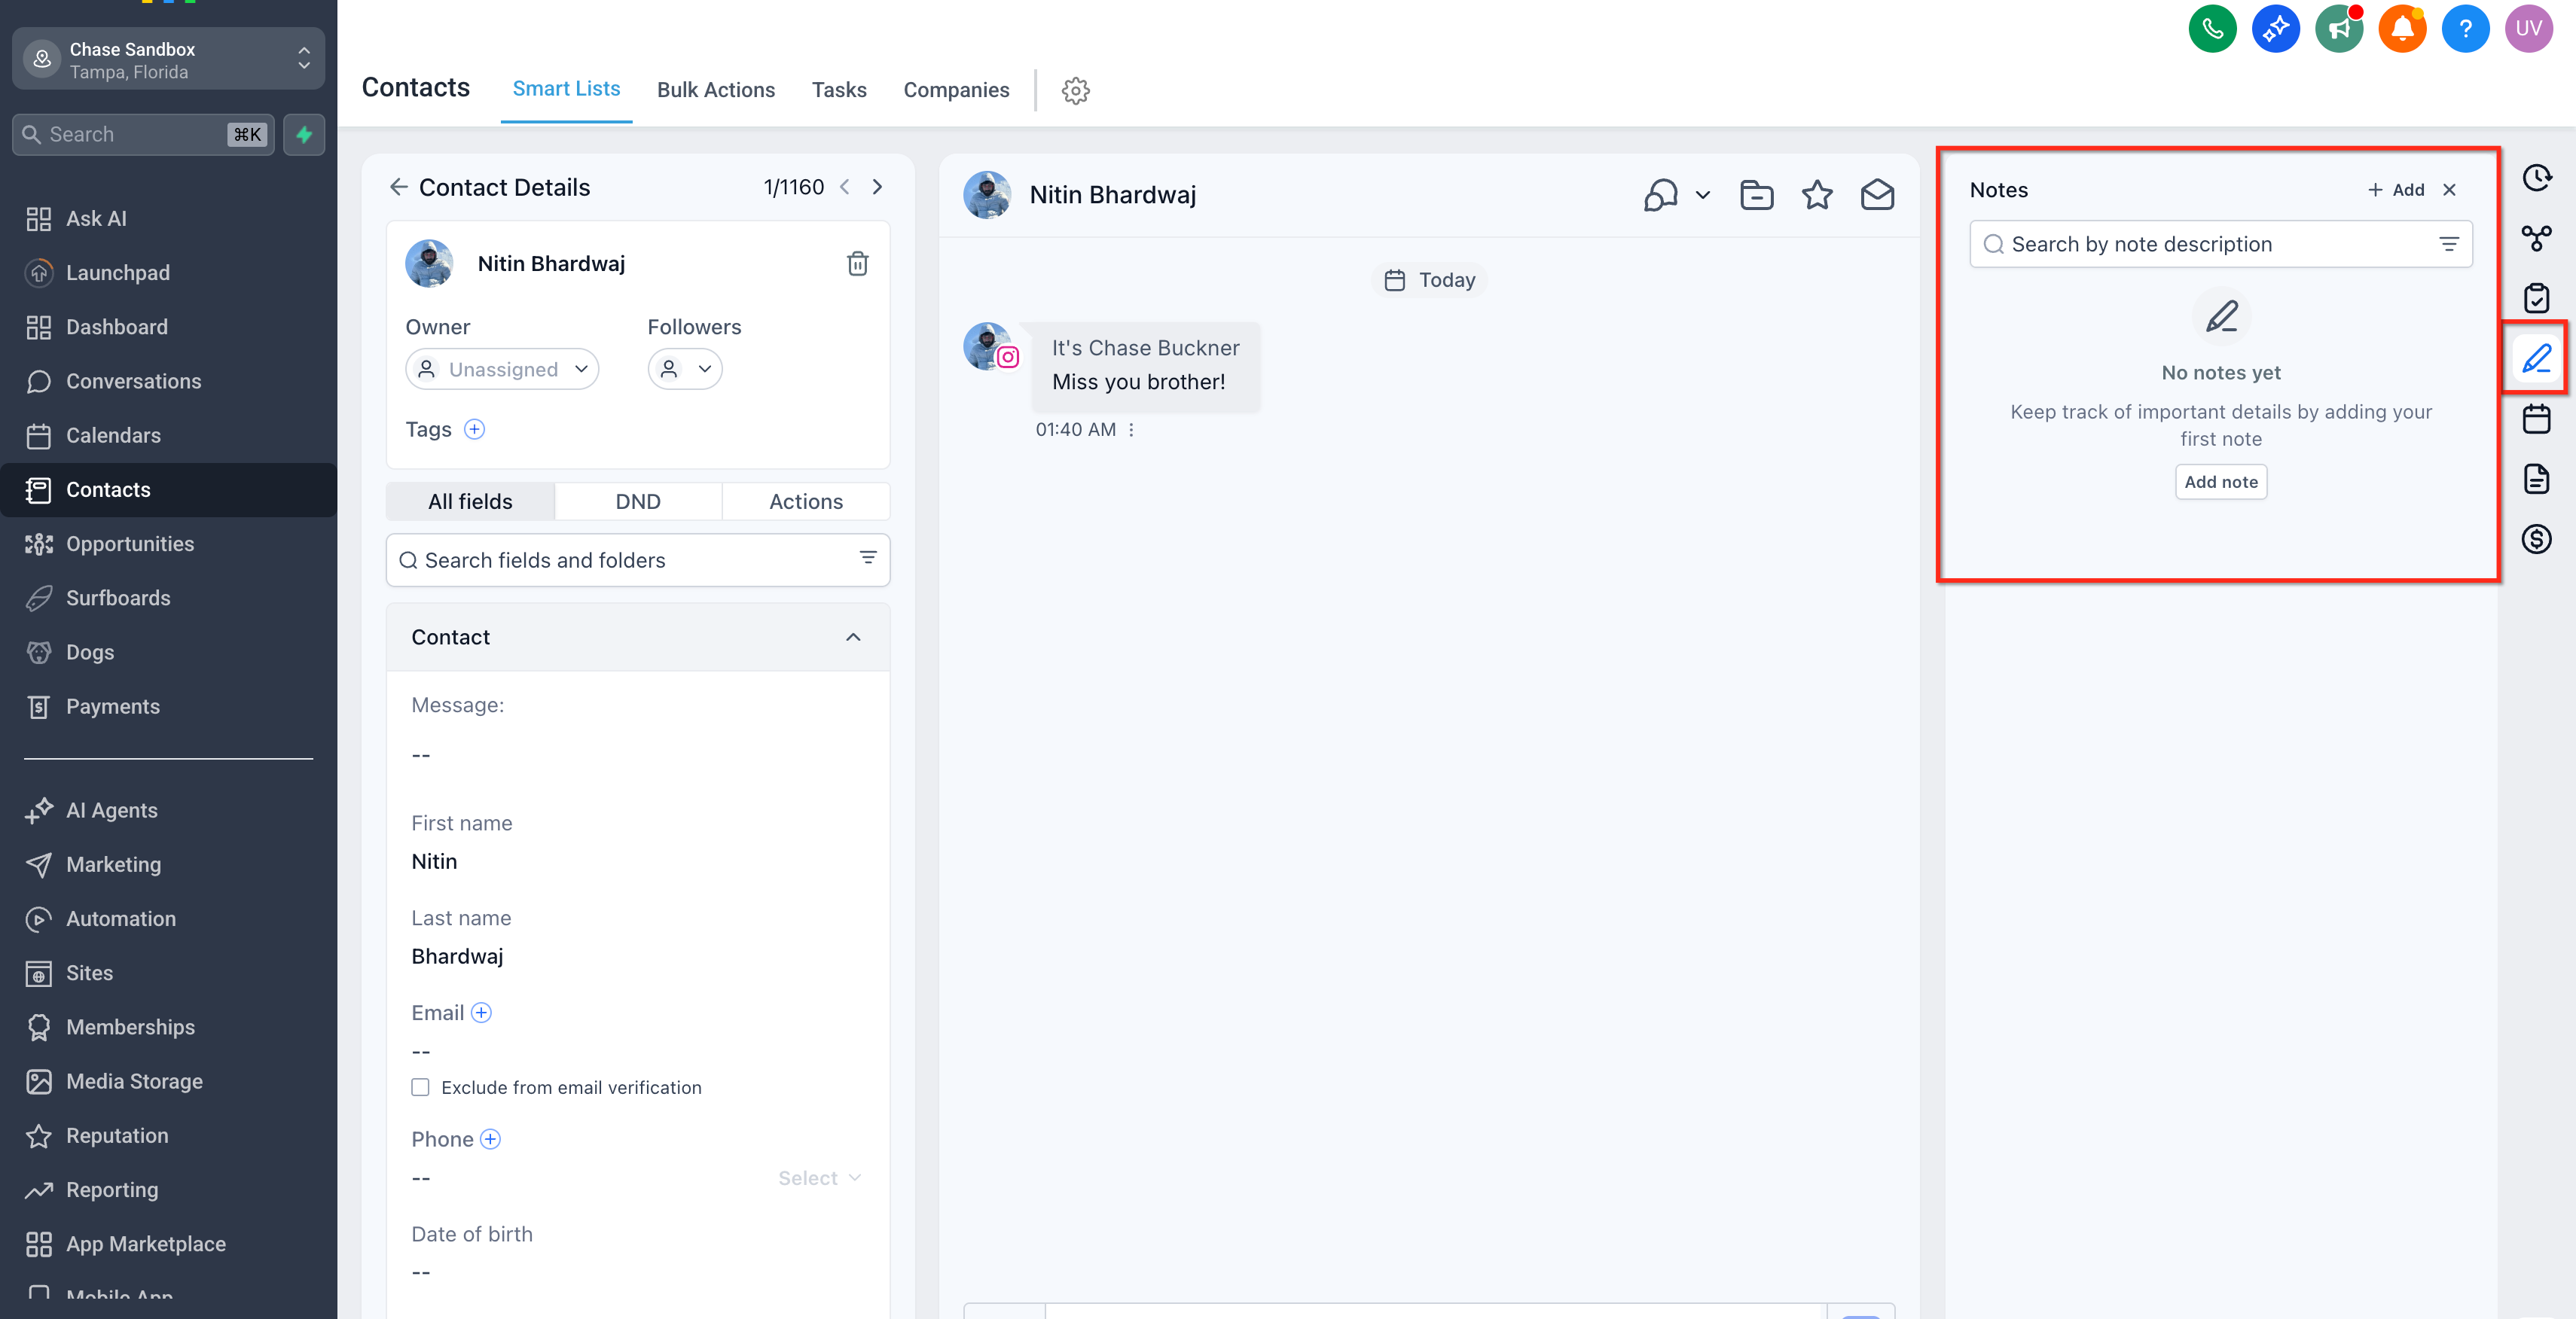This screenshot has width=2576, height=1319.
Task: Collapse the Contact fields section
Action: coord(853,638)
